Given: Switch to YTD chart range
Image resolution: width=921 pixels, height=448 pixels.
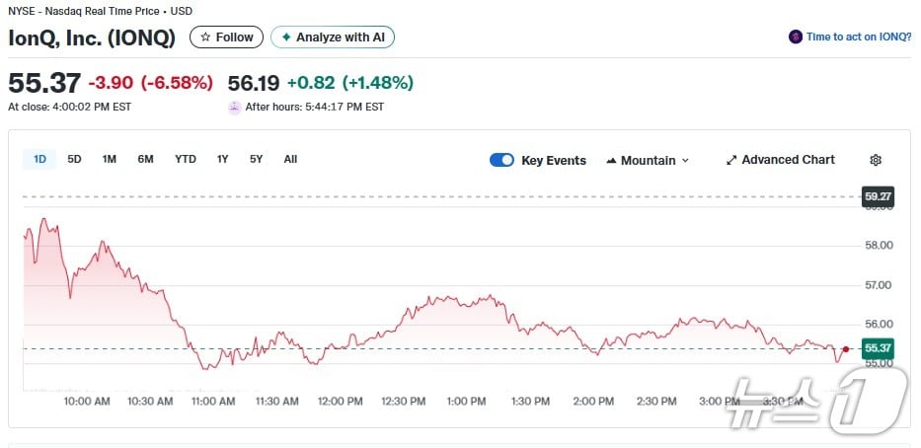Looking at the screenshot, I should 186,159.
